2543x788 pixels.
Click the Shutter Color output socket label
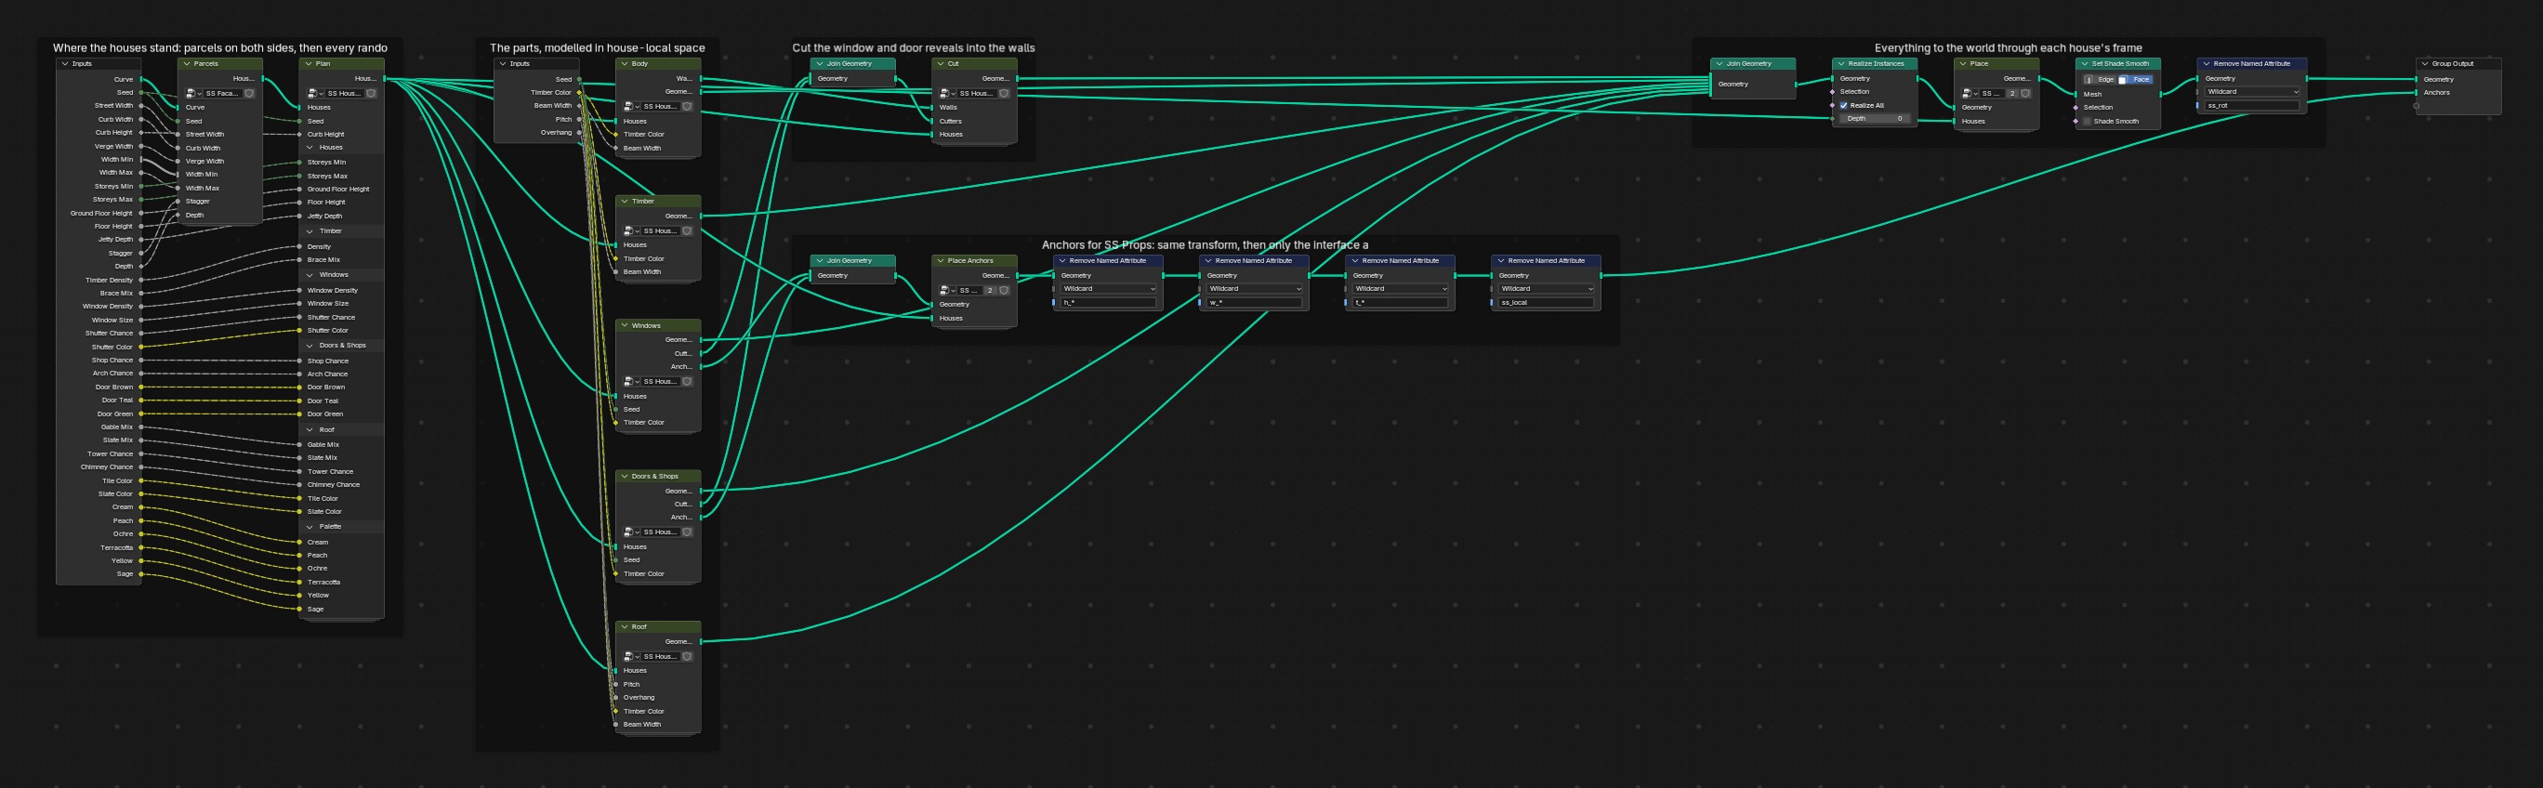click(112, 347)
